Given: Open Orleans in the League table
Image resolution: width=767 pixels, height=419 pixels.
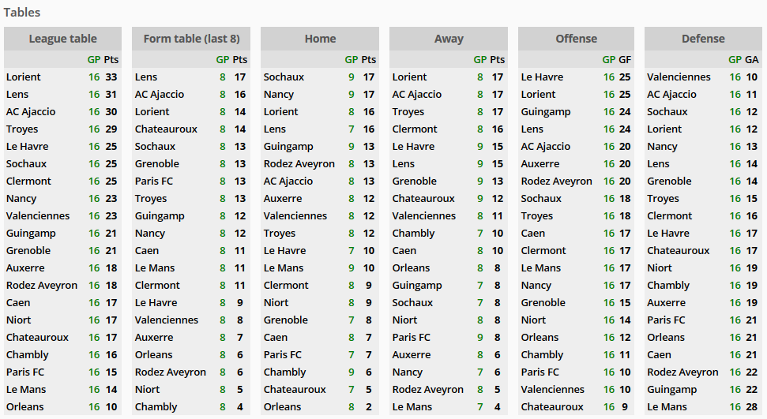Looking at the screenshot, I should (25, 407).
